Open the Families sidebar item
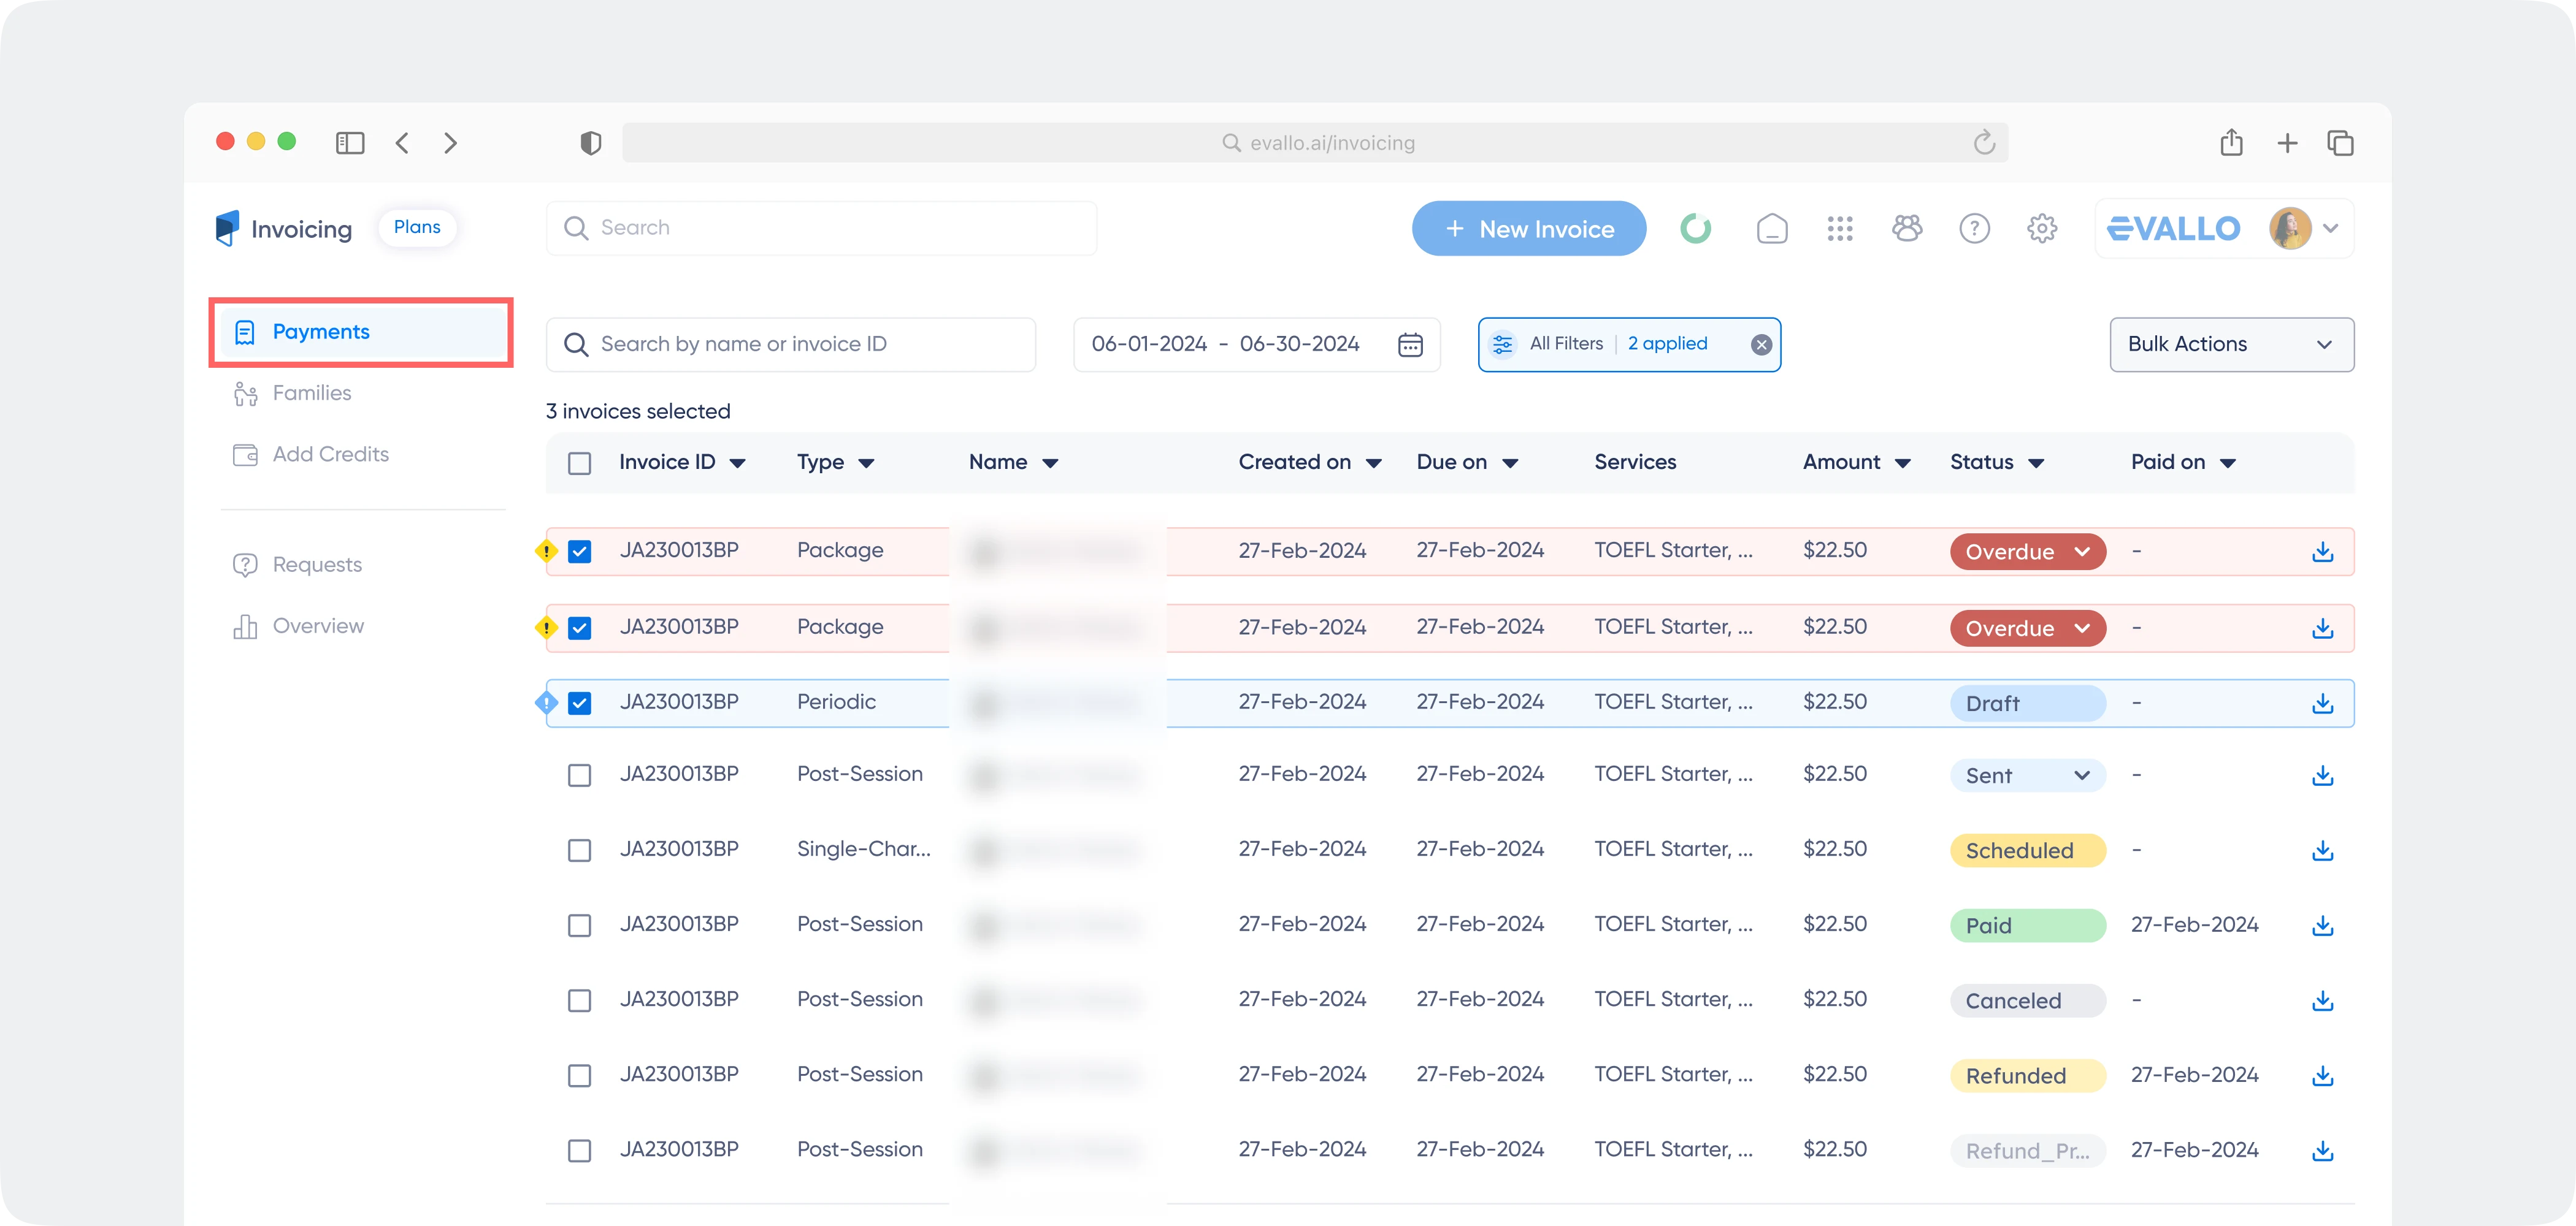This screenshot has height=1226, width=2576. [312, 394]
